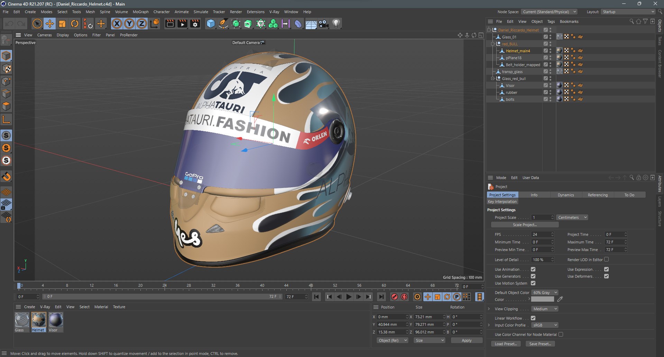This screenshot has width=664, height=357.
Task: Toggle Use Deformers checkbox
Action: [x=606, y=276]
